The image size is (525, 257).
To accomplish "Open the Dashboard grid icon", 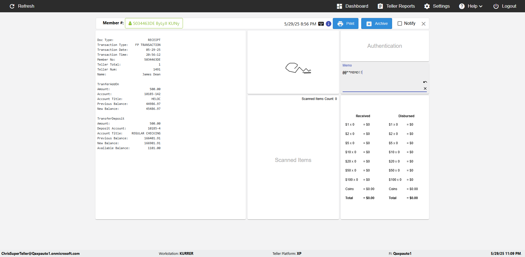I will tap(339, 6).
